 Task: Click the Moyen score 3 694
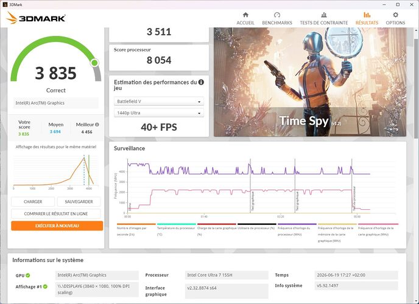pos(55,132)
